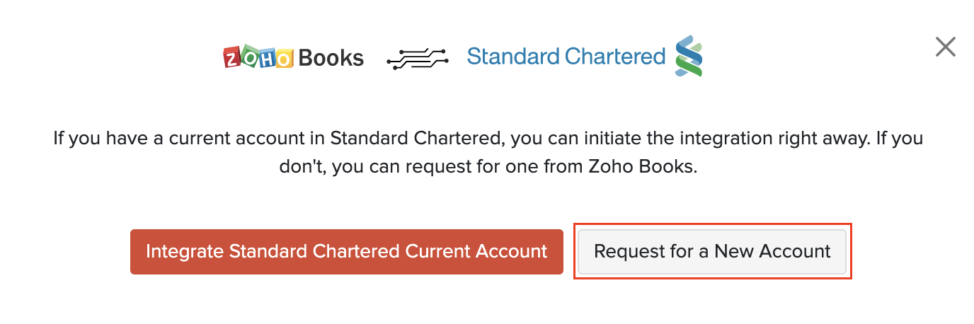Click the yellow O block in Zoho logo
This screenshot has height=324, width=974.
[x=283, y=59]
